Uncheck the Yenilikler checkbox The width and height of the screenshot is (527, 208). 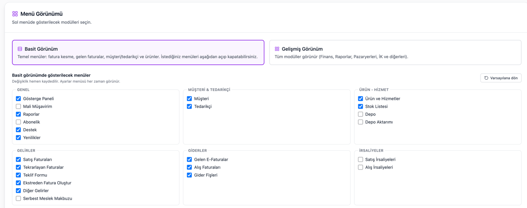coord(18,137)
